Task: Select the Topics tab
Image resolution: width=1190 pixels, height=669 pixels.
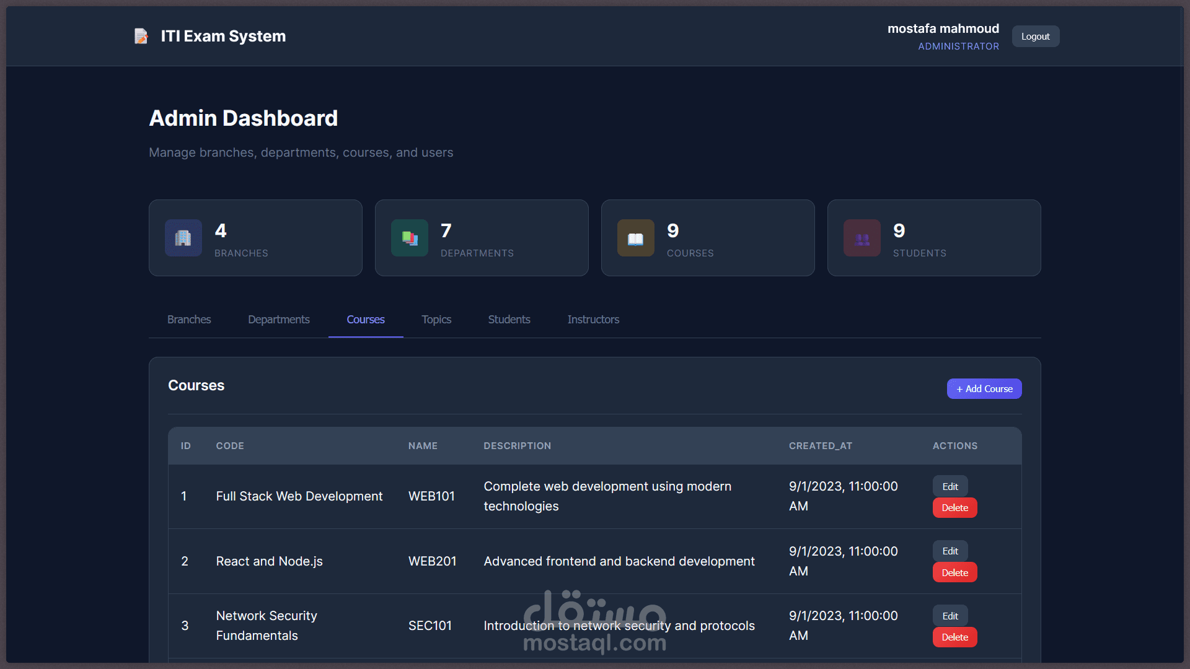Action: 436,320
